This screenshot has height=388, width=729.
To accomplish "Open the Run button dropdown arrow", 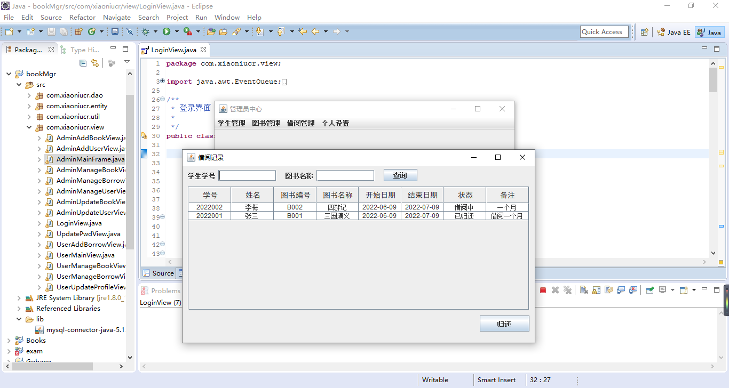I will pyautogui.click(x=177, y=31).
